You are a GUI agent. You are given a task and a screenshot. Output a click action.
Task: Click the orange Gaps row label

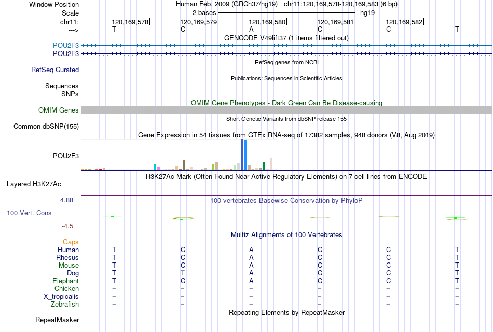71,242
